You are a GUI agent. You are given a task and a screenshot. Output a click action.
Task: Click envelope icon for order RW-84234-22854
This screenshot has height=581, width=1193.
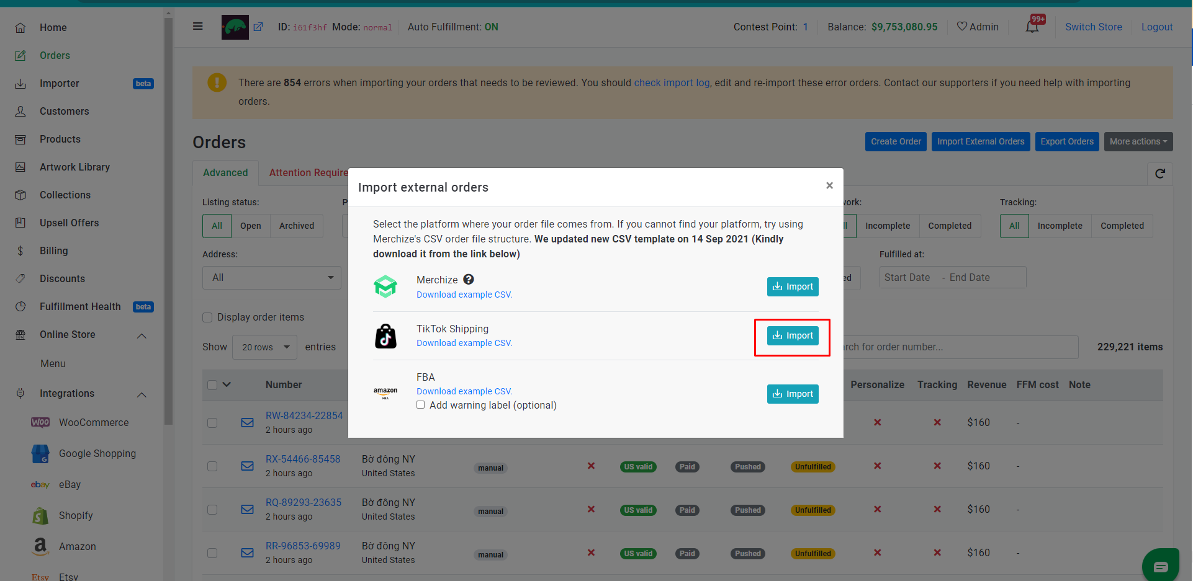(247, 423)
